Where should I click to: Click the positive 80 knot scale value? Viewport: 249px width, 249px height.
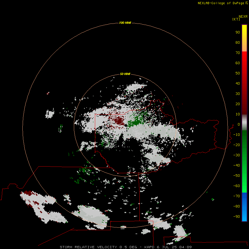(x=238, y=43)
